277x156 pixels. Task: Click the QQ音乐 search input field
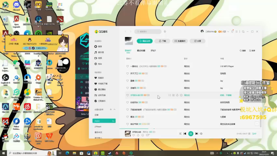[148, 32]
